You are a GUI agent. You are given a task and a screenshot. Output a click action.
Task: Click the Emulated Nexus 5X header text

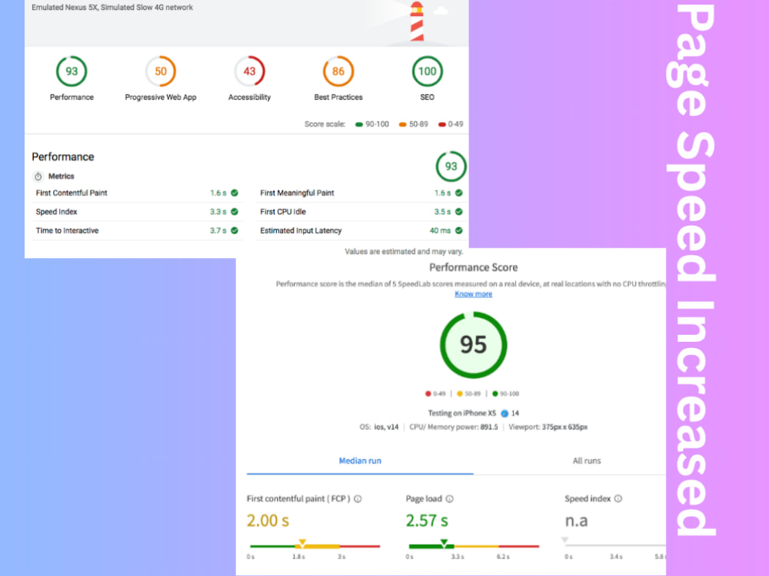pyautogui.click(x=112, y=8)
